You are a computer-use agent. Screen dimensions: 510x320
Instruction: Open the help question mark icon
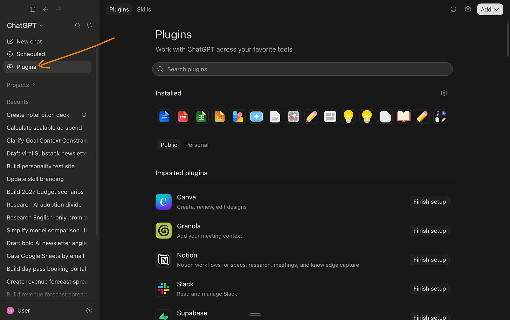point(89,311)
